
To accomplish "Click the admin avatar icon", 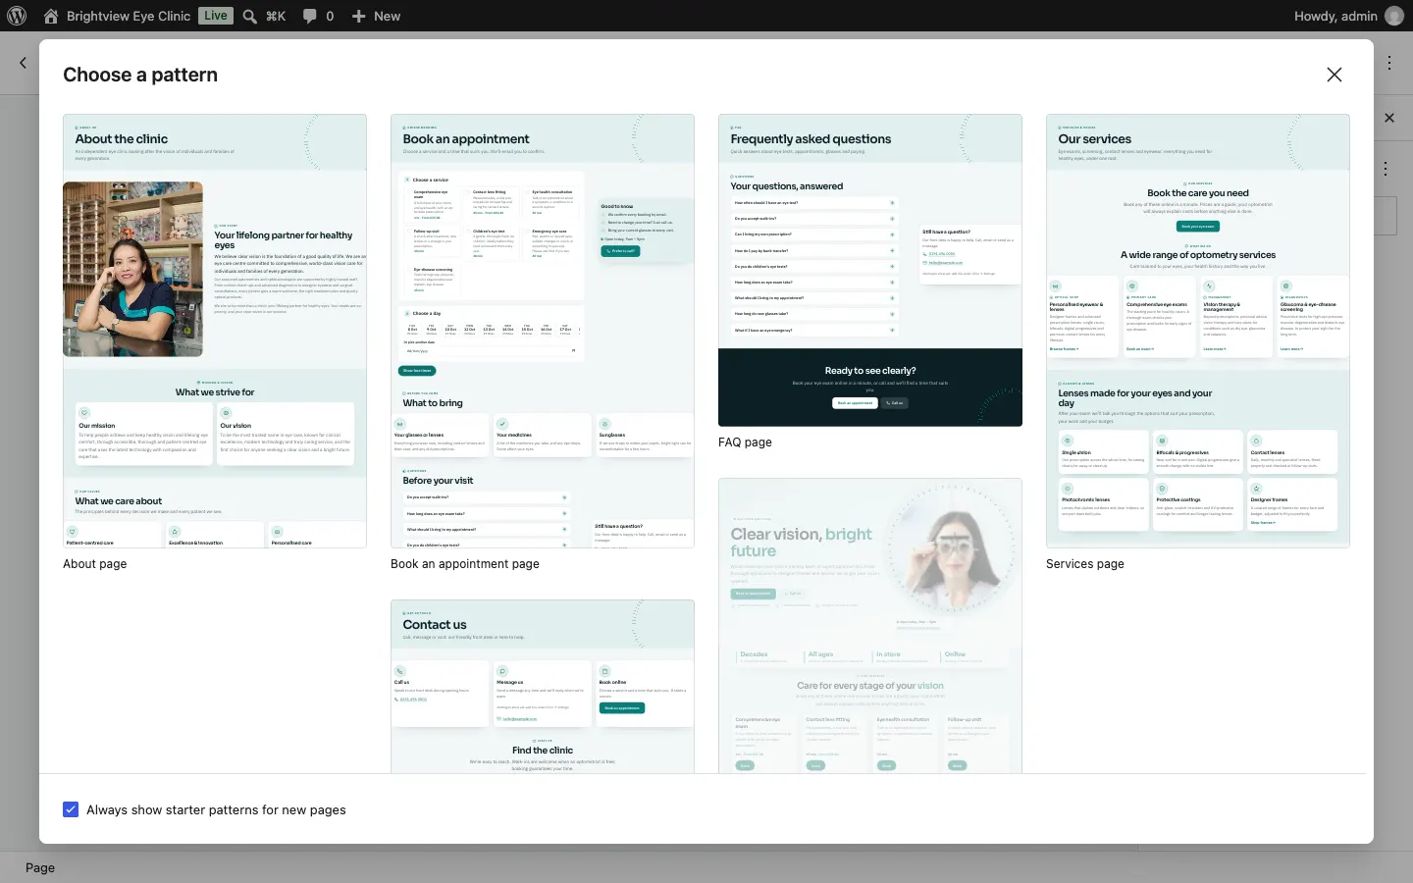I will point(1393,16).
